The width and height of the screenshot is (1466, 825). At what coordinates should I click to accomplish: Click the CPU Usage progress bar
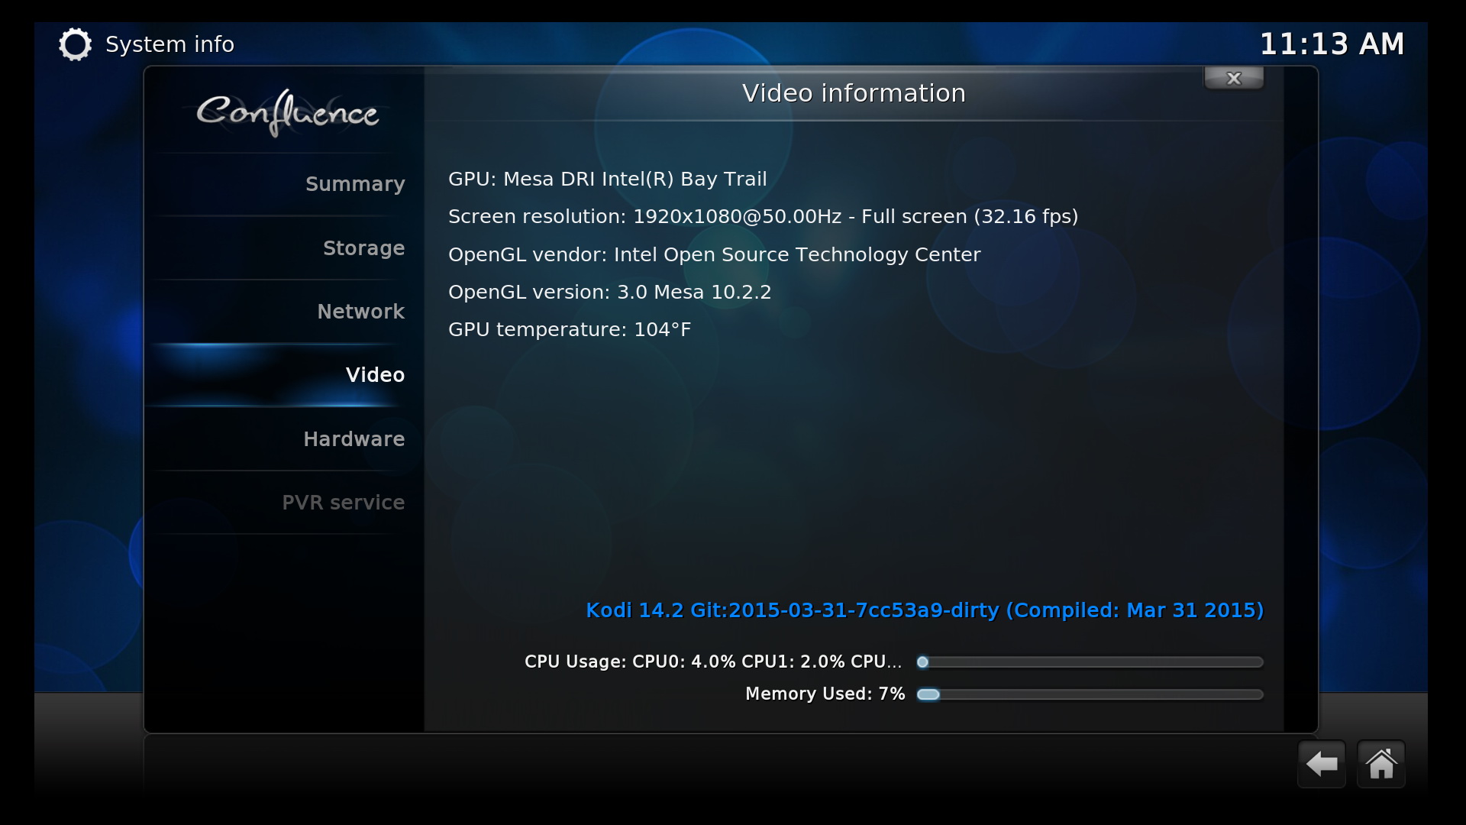1090,662
